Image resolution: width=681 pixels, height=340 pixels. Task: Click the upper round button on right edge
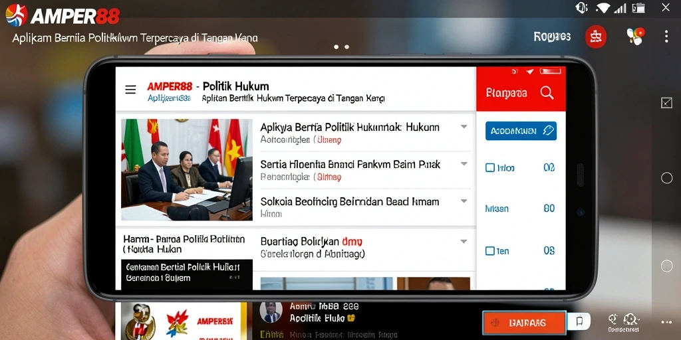[x=666, y=178]
